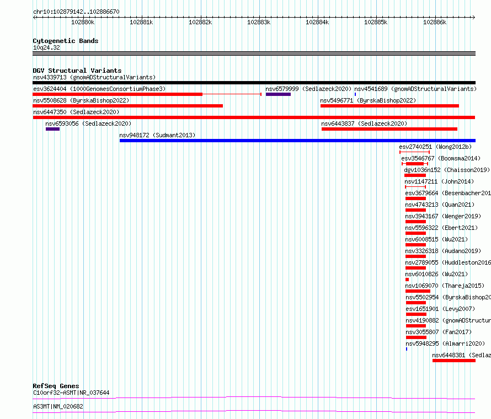Click the 102883k ruler tick label
This screenshot has width=491, height=419.
259,22
